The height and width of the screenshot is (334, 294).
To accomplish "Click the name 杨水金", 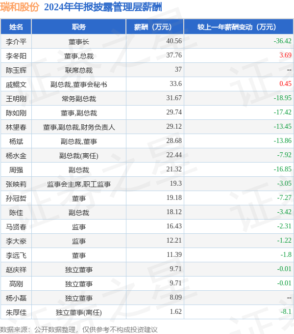I will tap(16, 156).
